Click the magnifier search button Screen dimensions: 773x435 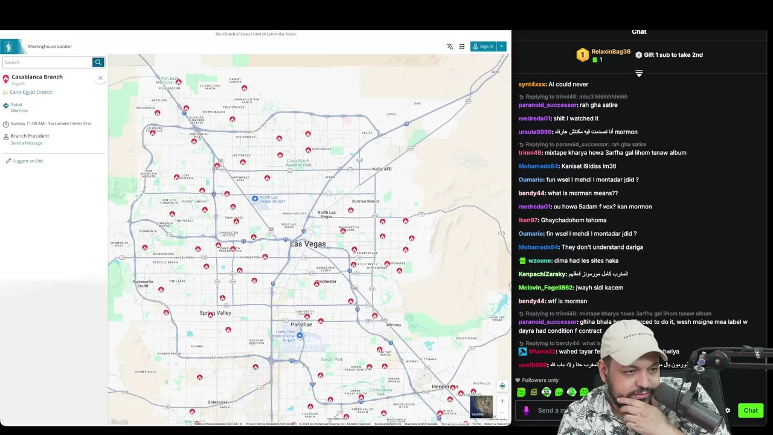pyautogui.click(x=98, y=62)
